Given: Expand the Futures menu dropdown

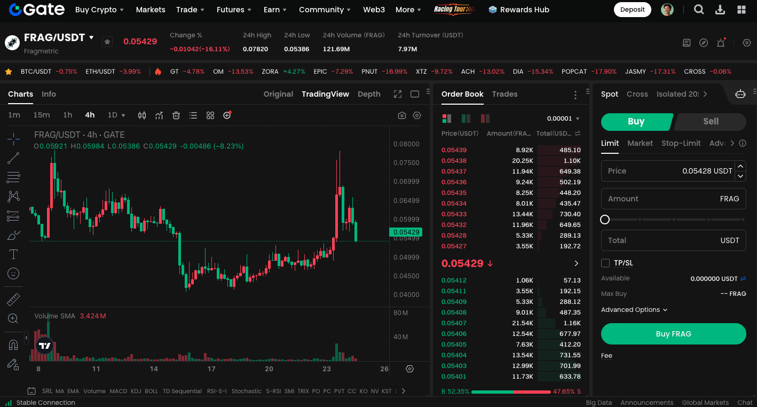Looking at the screenshot, I should [234, 10].
